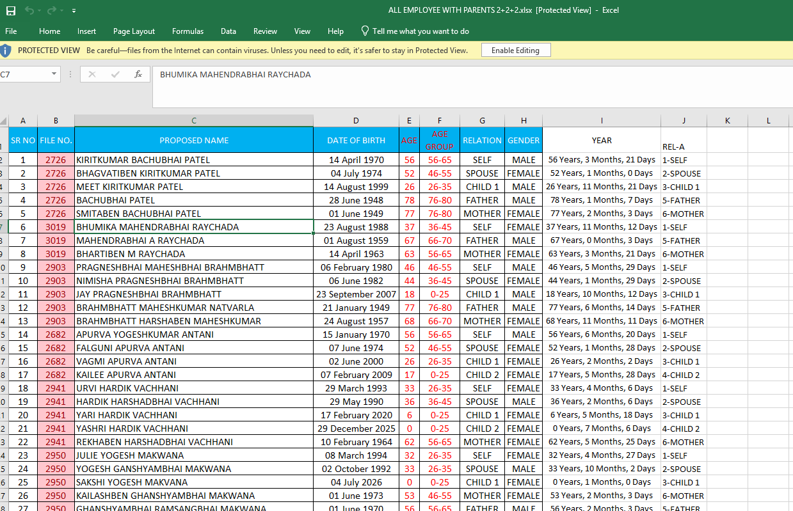Click file number 3019 in BHARTIBEN row

pos(56,254)
